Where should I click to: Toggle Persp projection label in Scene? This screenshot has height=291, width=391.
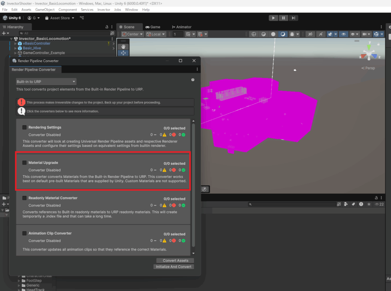(x=368, y=68)
